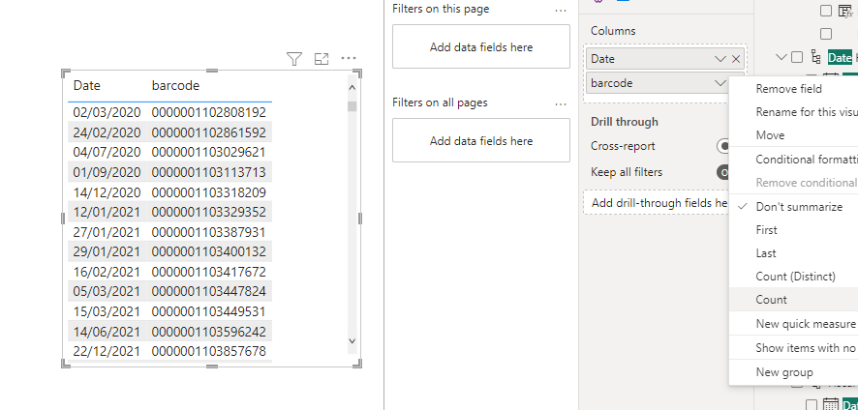Select the barcode field pill in Columns
Image resolution: width=858 pixels, height=410 pixels.
point(658,83)
